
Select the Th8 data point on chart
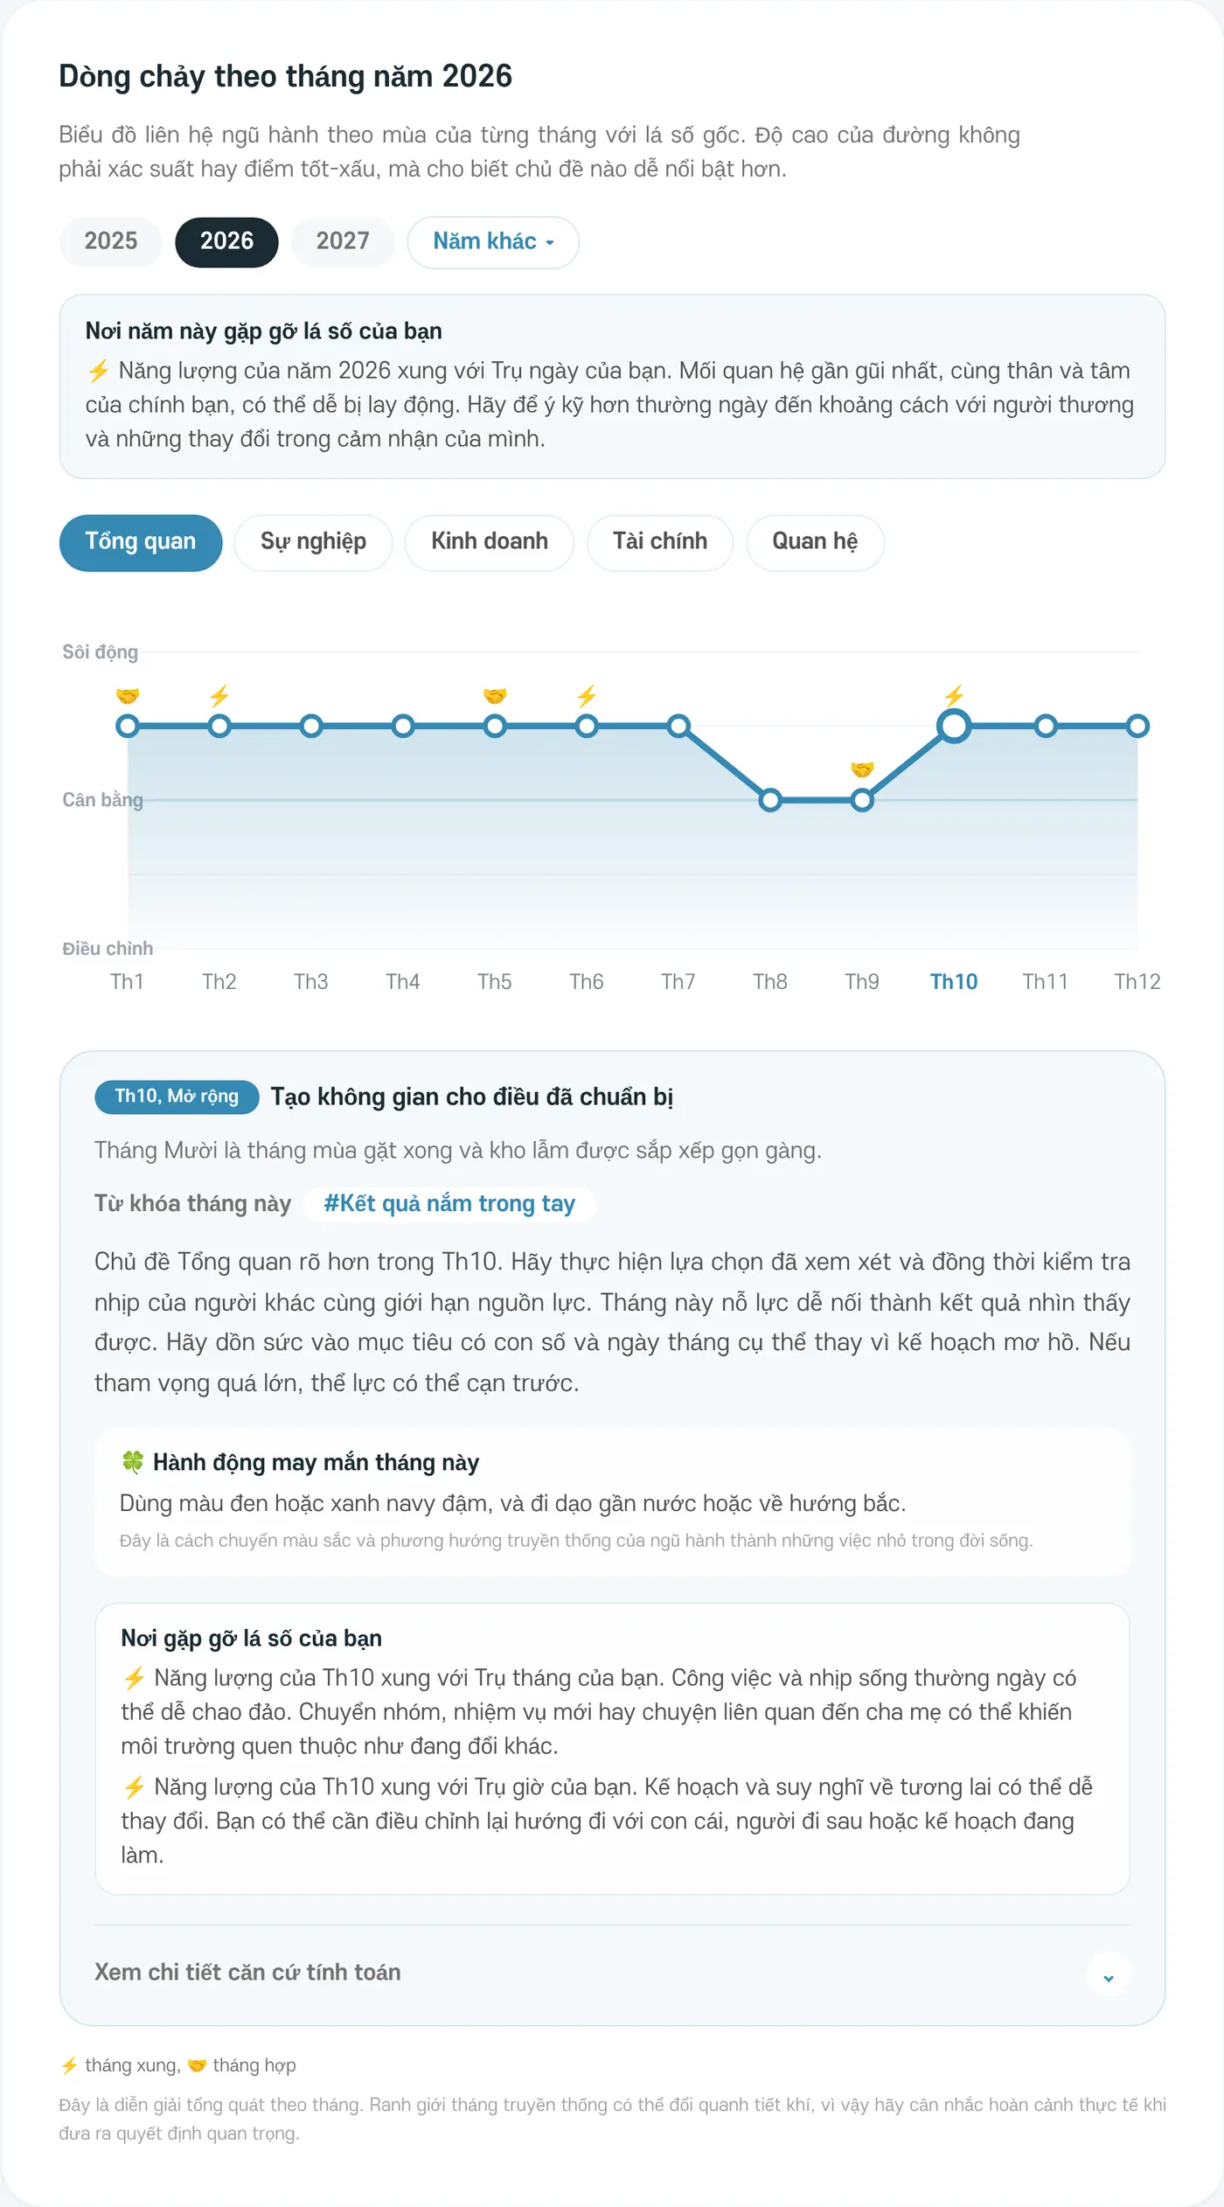[770, 800]
